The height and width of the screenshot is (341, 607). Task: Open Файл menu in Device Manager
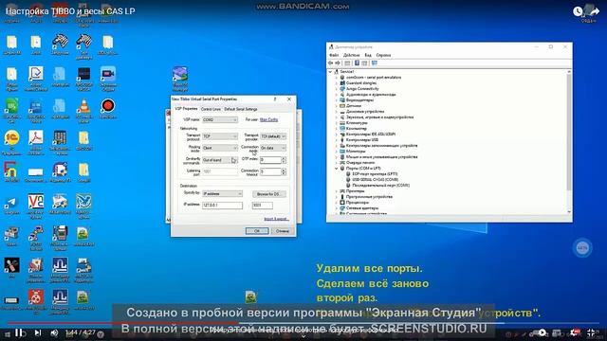click(334, 55)
